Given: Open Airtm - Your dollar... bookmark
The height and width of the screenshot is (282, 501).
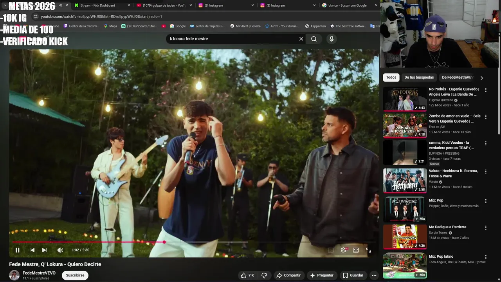Looking at the screenshot, I should click(x=281, y=26).
